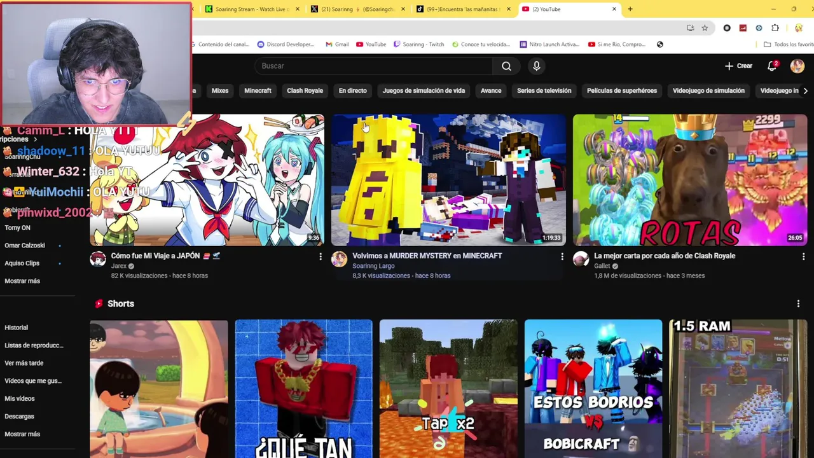Screen dimensions: 814x458
Task: Open Todos los favoritos folder
Action: pos(789,45)
